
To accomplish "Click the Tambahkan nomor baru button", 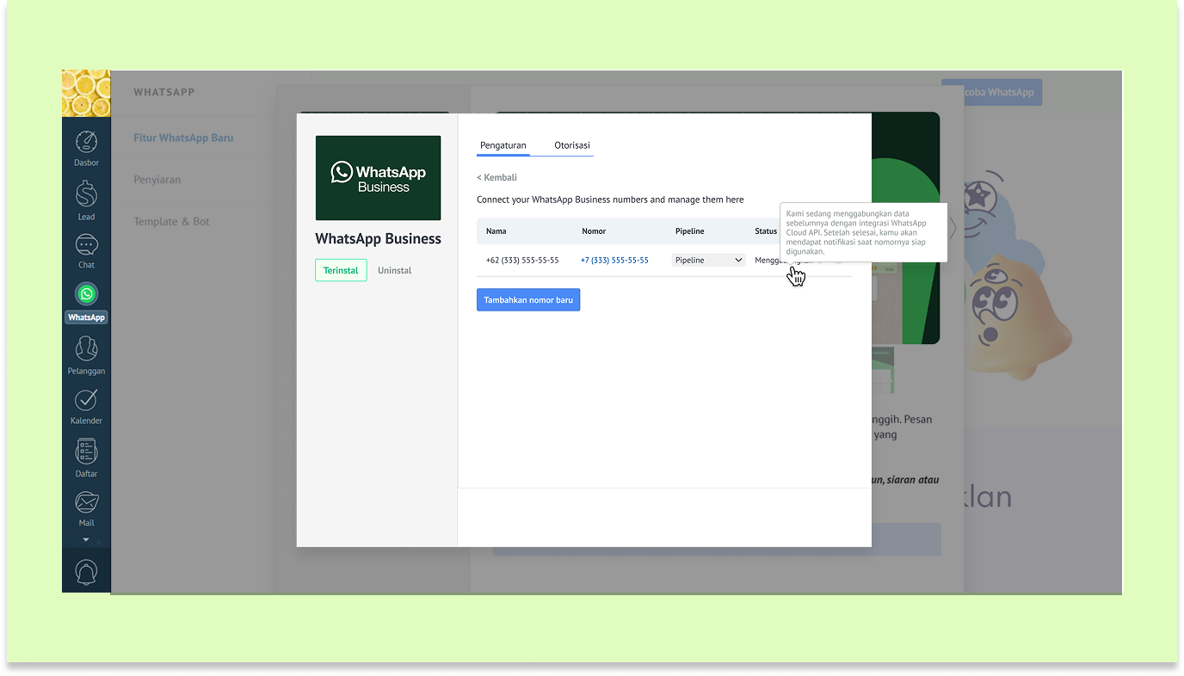I will point(528,299).
